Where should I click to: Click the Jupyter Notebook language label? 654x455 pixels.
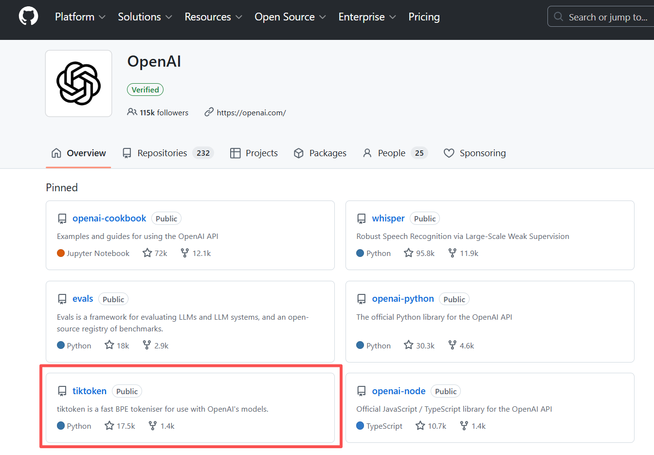point(98,253)
